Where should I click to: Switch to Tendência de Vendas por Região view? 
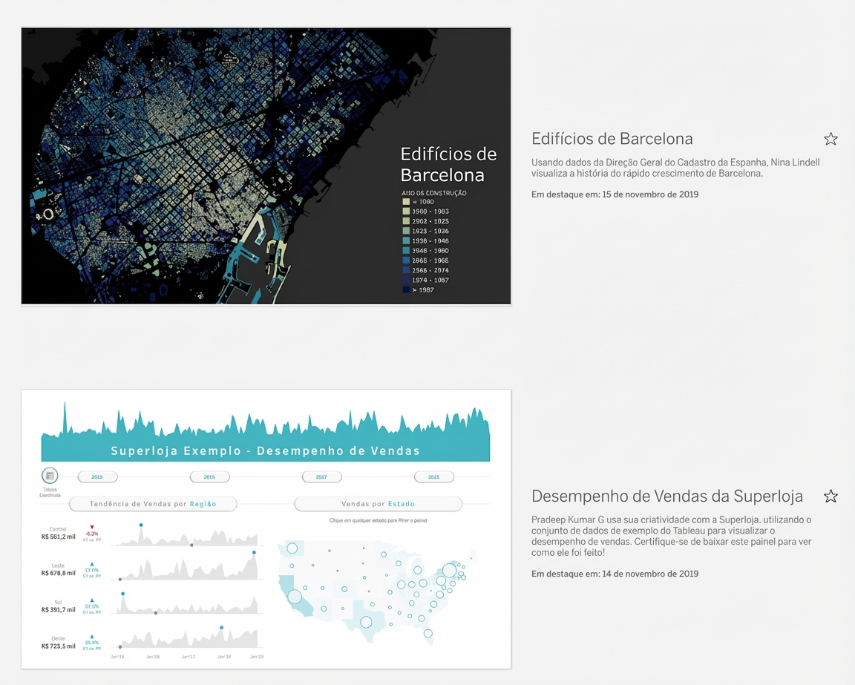(152, 504)
